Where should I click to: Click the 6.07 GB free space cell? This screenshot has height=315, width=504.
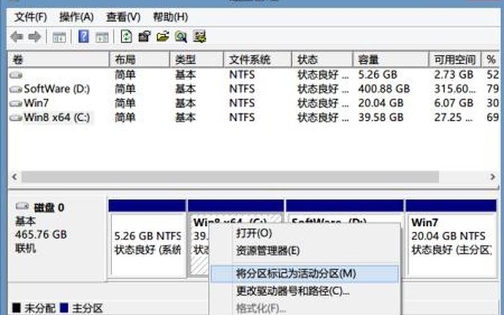coord(454,103)
